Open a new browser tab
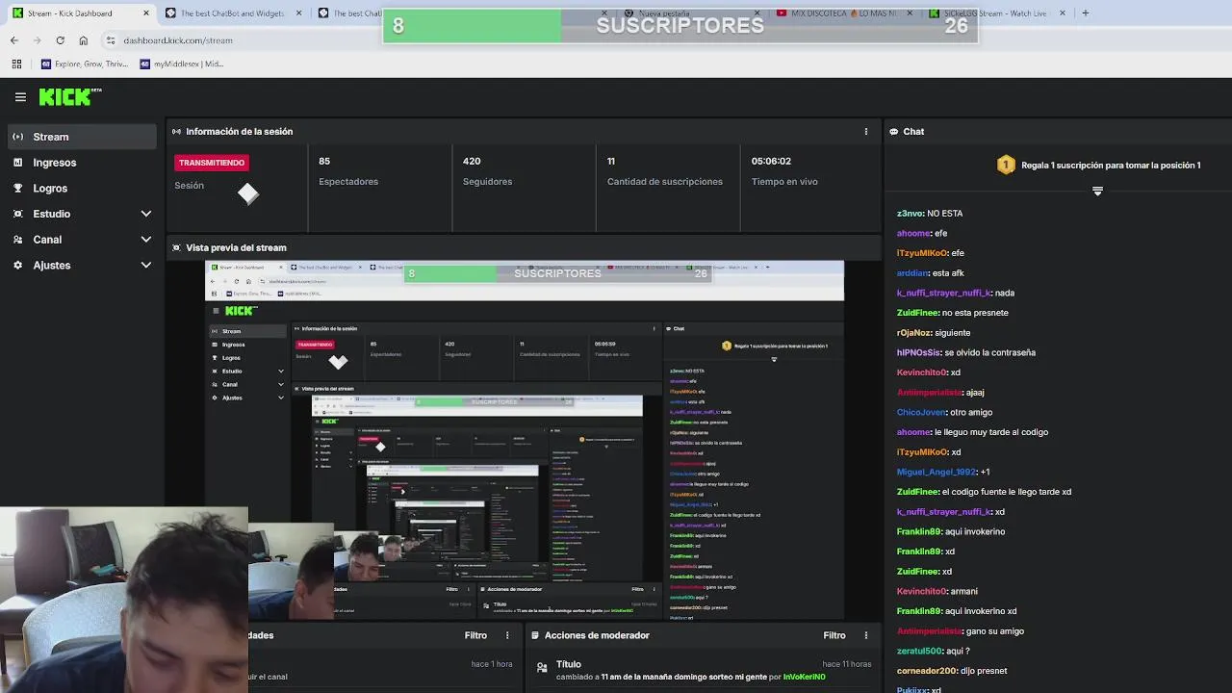Screen dimensions: 1232x693 click(1085, 13)
